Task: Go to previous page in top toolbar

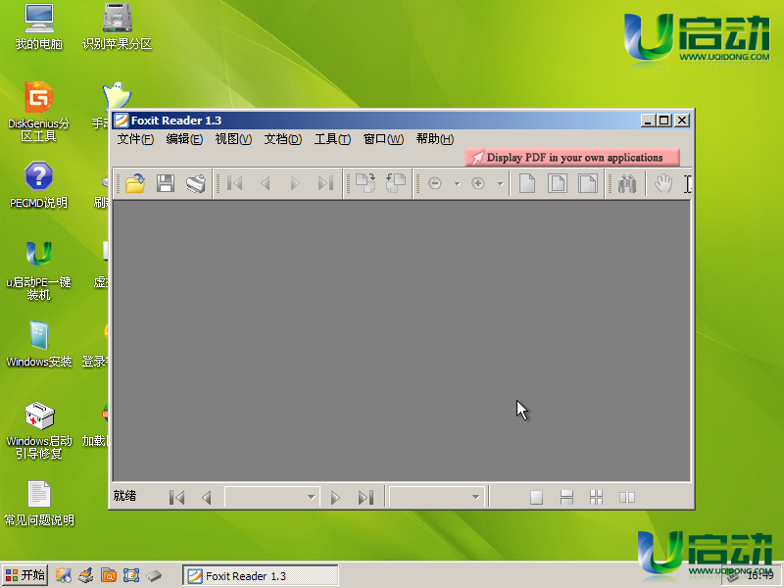Action: [266, 183]
